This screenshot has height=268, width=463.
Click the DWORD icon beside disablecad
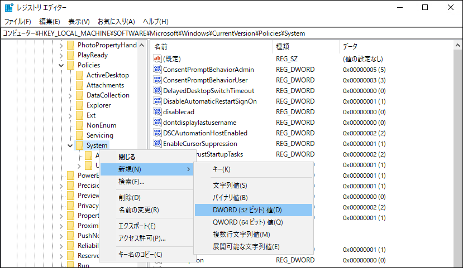click(157, 112)
